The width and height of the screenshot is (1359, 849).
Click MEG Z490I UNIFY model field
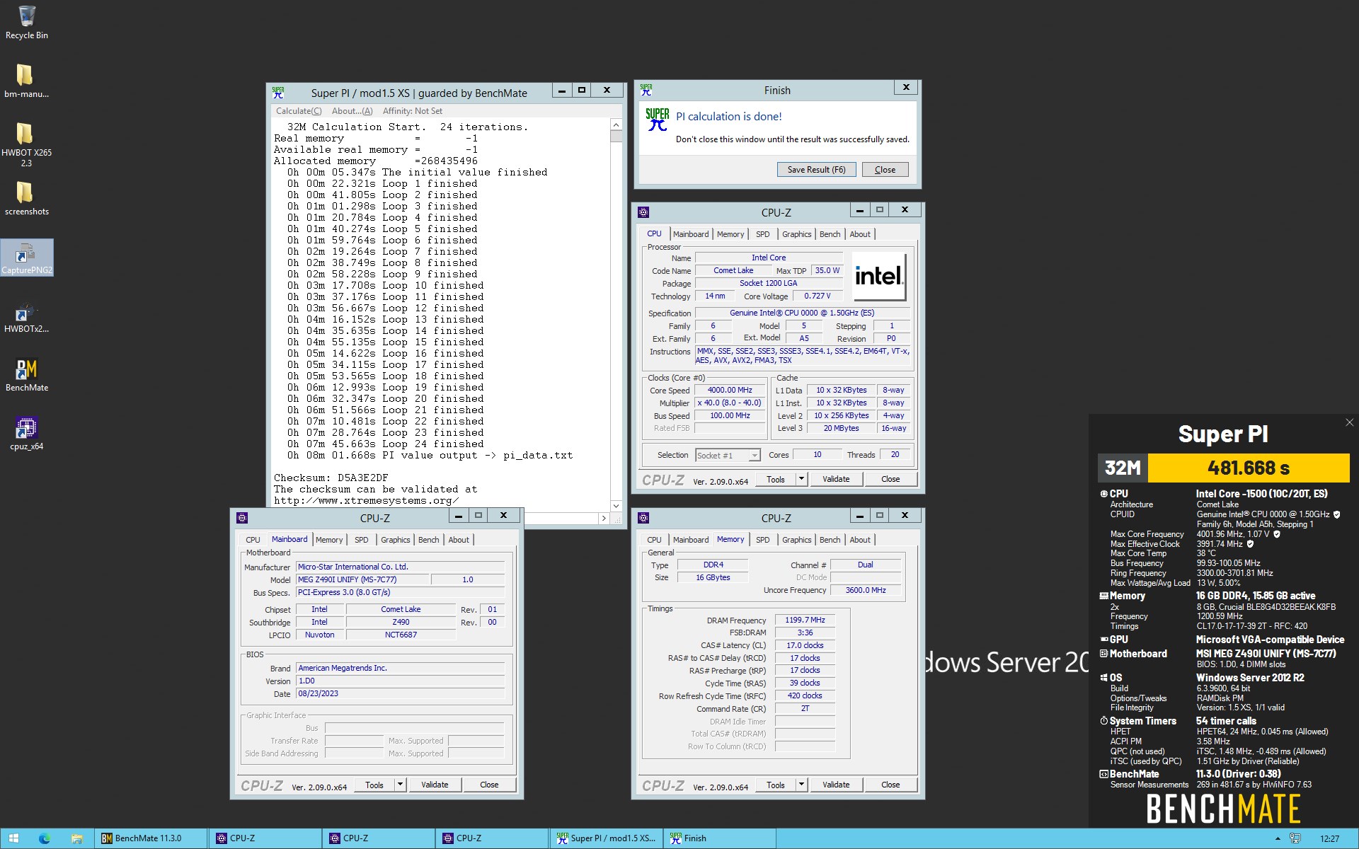point(362,579)
